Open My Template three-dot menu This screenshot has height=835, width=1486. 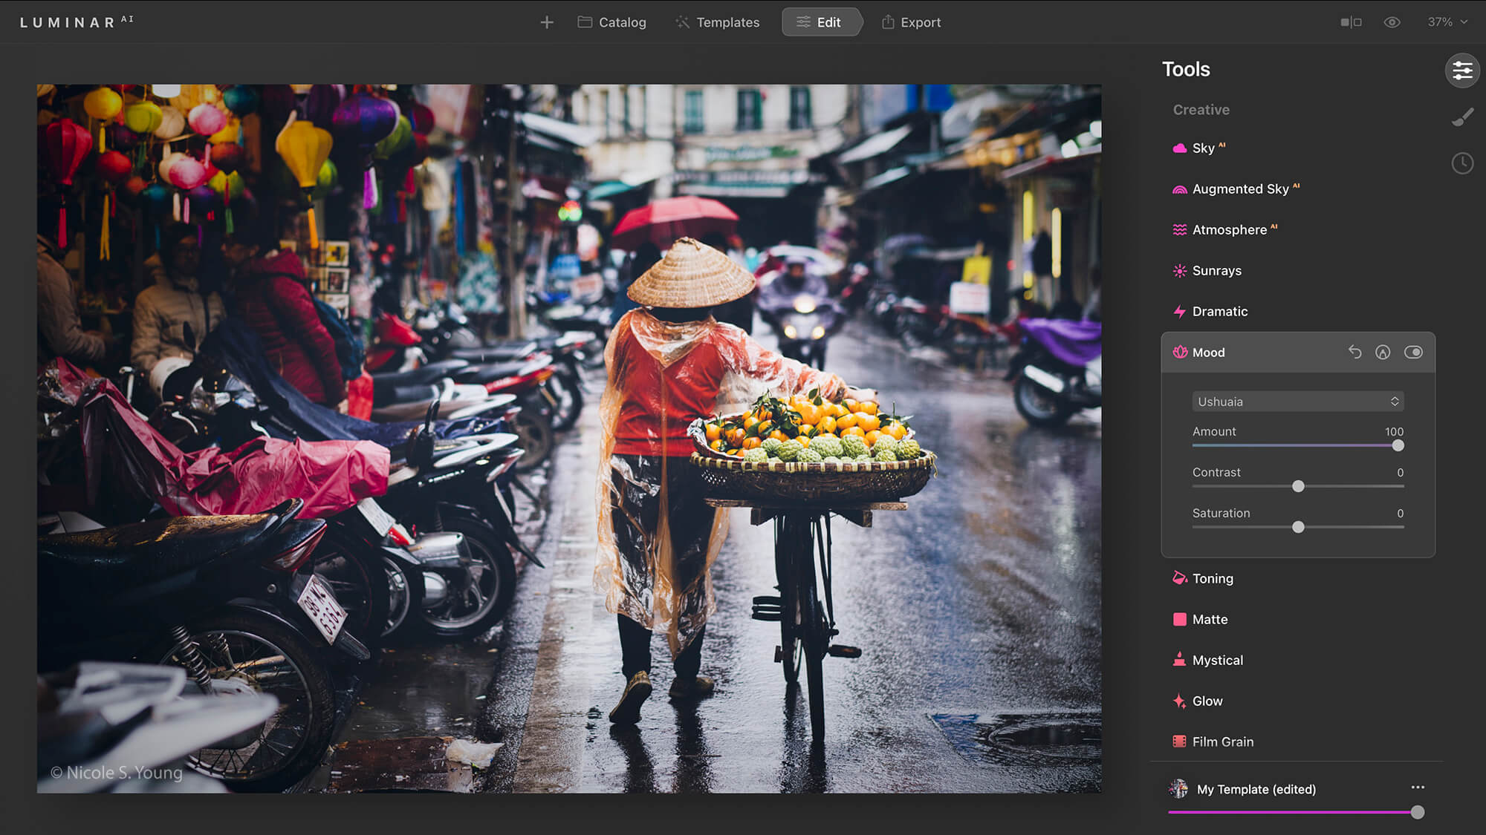(1418, 787)
